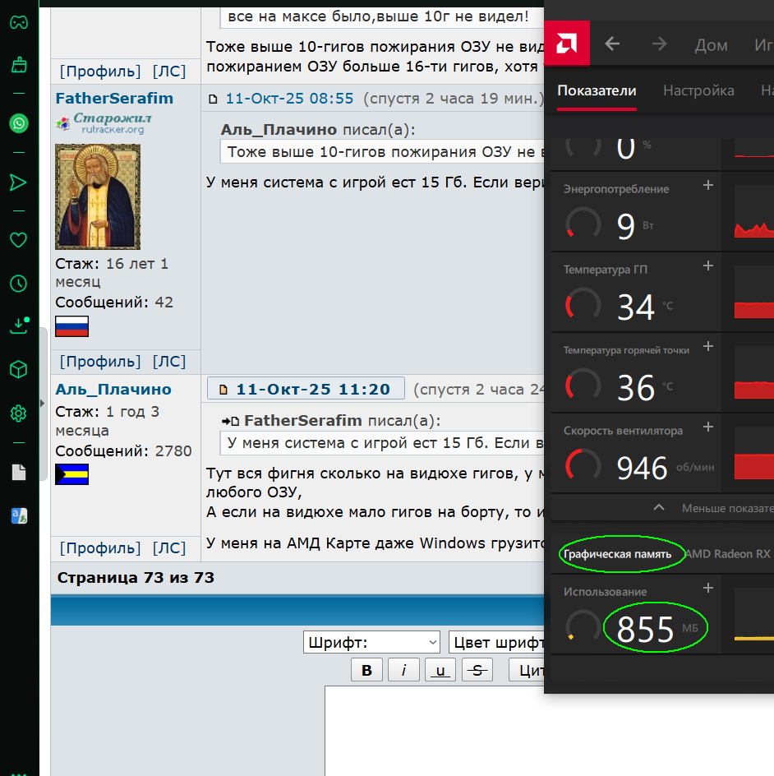Image resolution: width=774 pixels, height=776 pixels.
Task: Toggle italic text formatting button
Action: tap(403, 670)
